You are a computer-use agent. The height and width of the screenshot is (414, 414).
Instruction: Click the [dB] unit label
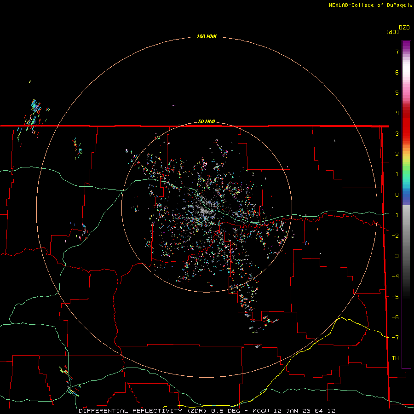point(392,32)
